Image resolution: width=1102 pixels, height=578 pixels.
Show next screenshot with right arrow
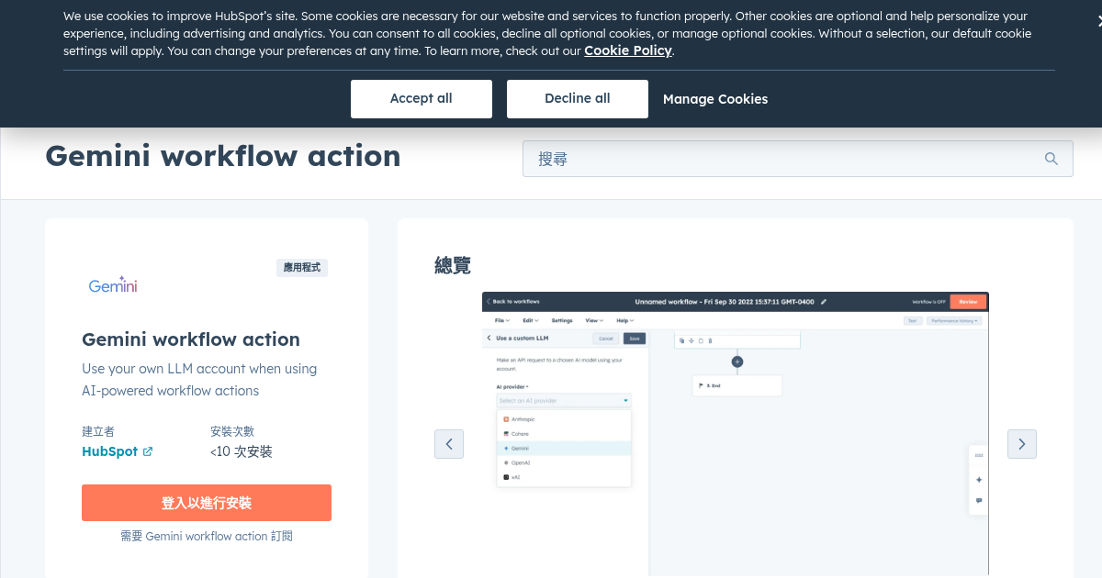pos(1022,444)
